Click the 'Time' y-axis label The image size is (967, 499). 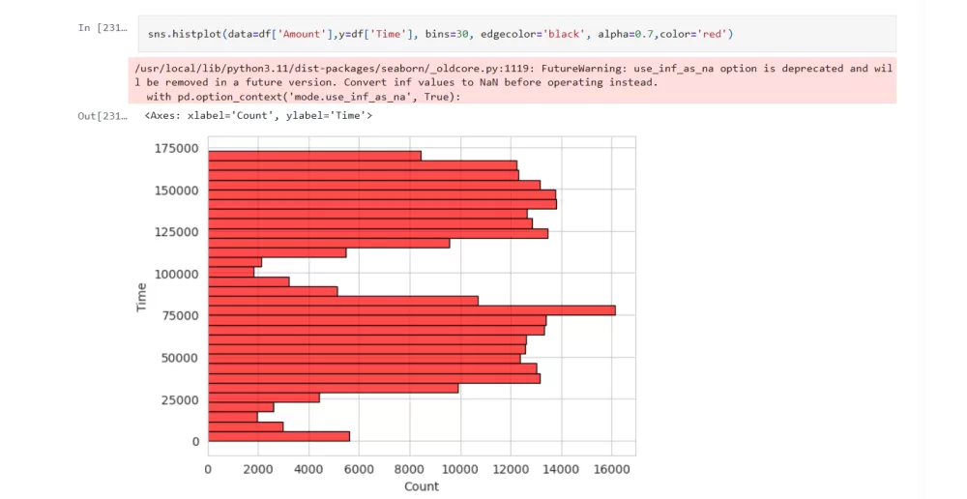[x=141, y=296]
